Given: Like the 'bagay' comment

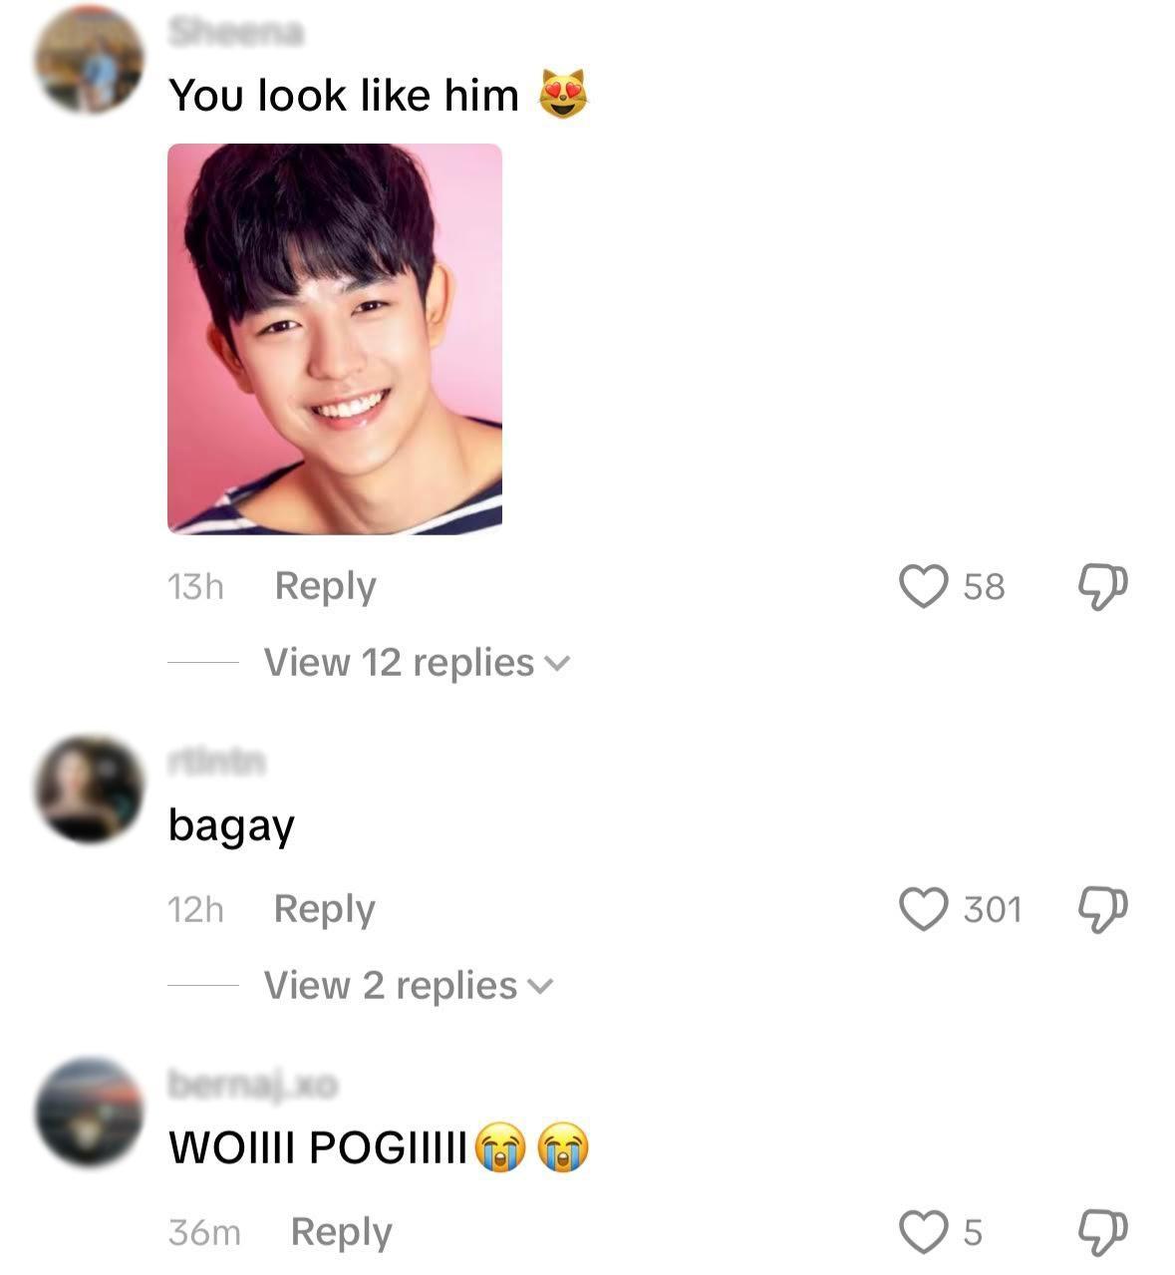Looking at the screenshot, I should [x=923, y=909].
